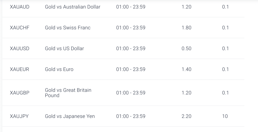Select the XAUCHF symbol text
258x132 pixels.
pyautogui.click(x=20, y=28)
